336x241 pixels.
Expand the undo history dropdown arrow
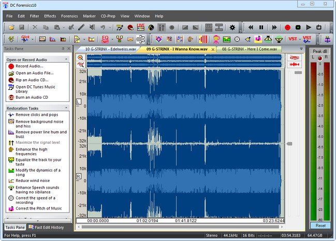110,27
